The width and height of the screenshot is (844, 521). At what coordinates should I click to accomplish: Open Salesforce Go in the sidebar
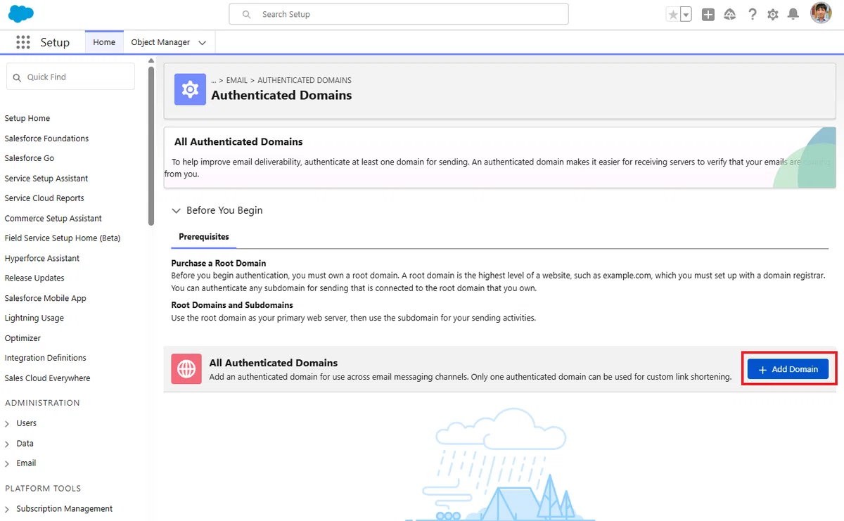click(30, 158)
